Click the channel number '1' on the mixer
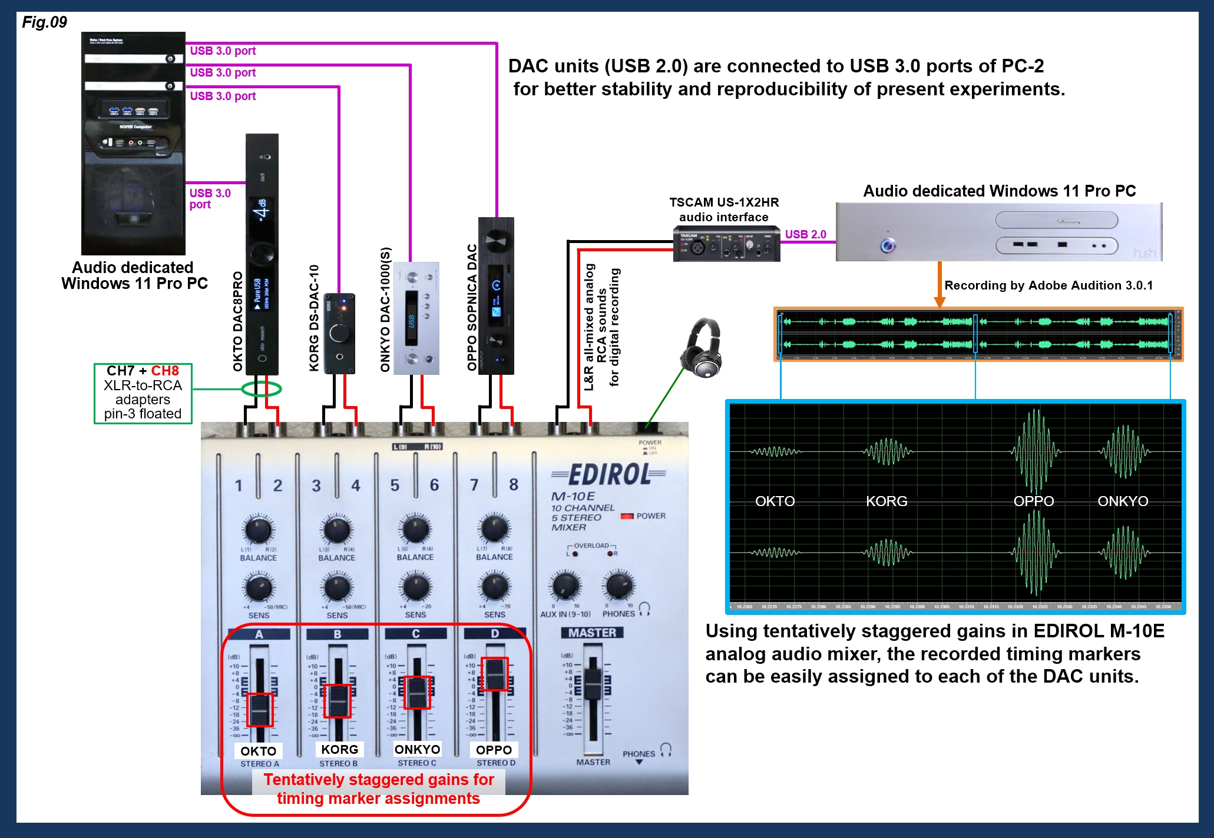 239,485
